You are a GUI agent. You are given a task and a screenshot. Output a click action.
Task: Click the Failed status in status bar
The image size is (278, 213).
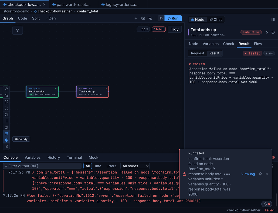click(269, 210)
